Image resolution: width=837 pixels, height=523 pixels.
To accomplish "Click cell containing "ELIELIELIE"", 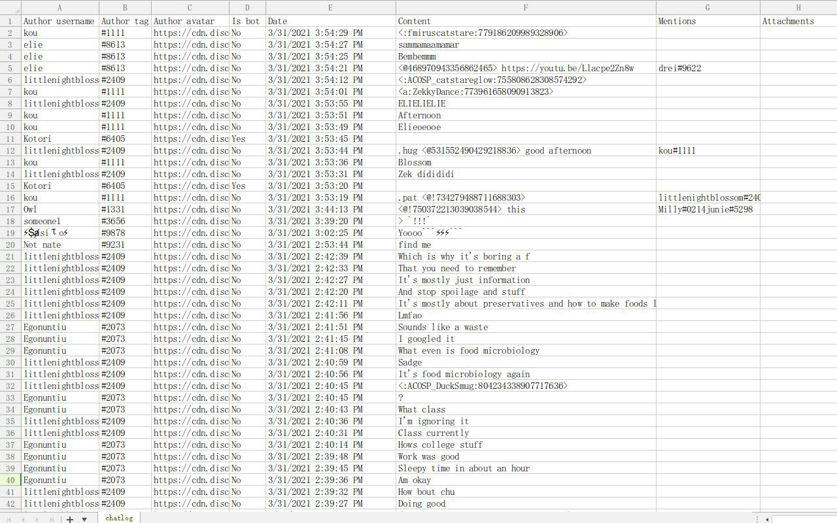I will pos(526,103).
